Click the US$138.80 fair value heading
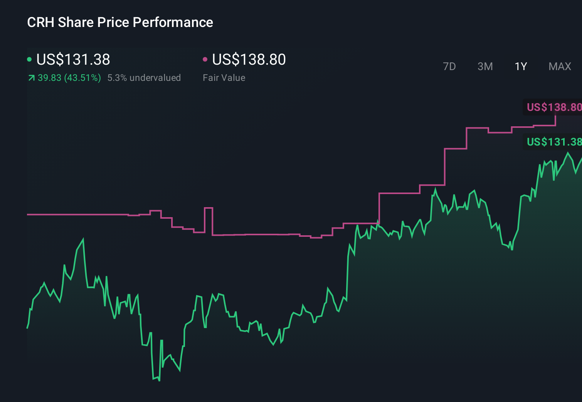 tap(249, 60)
